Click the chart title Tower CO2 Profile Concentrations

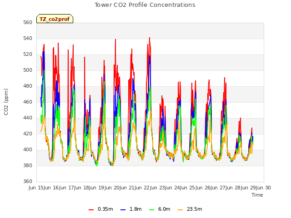point(145,5)
